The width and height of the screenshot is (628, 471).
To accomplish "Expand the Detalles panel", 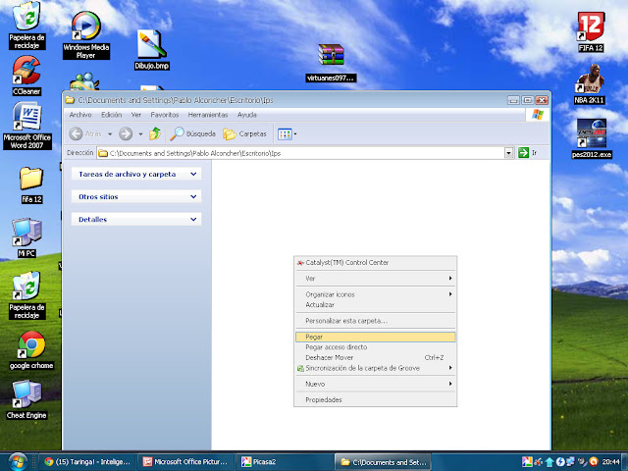I will [x=136, y=220].
